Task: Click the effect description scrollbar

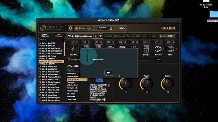Action: (x=109, y=85)
